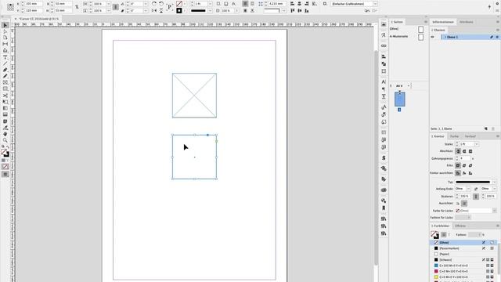Click the X position input field

point(34,4)
